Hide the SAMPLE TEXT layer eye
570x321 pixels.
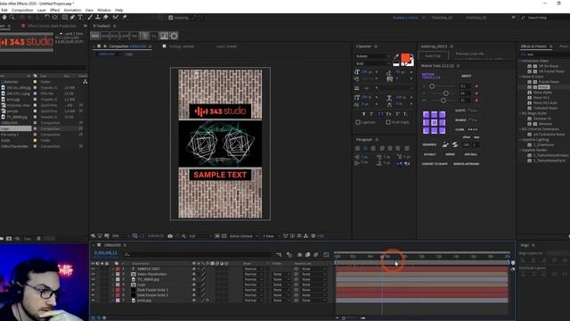[93, 269]
